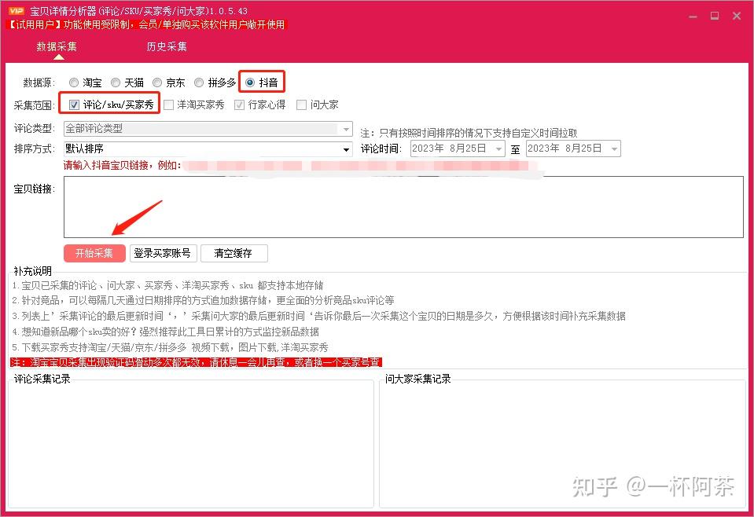Click the VIP logo icon in title bar
The width and height of the screenshot is (754, 517).
coord(17,10)
